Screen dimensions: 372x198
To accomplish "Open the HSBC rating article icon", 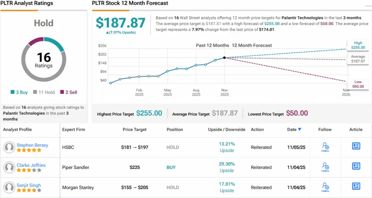I will 356,146.
